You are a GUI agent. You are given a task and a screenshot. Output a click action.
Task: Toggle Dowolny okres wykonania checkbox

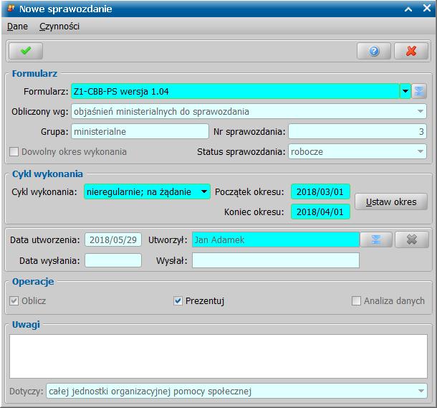coord(14,152)
